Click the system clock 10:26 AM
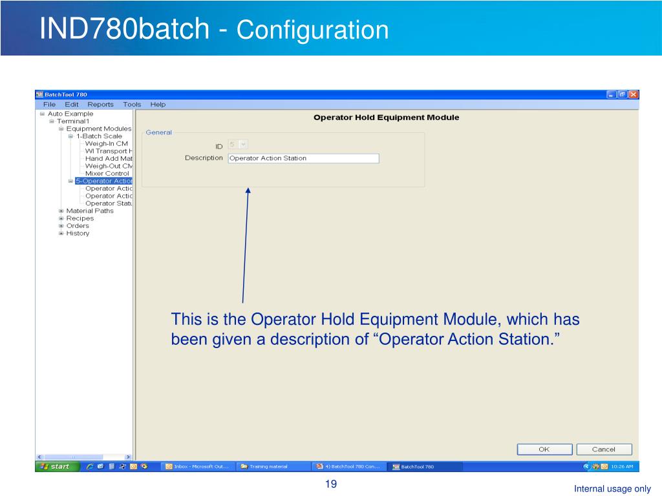This screenshot has height=496, width=662. click(x=622, y=466)
